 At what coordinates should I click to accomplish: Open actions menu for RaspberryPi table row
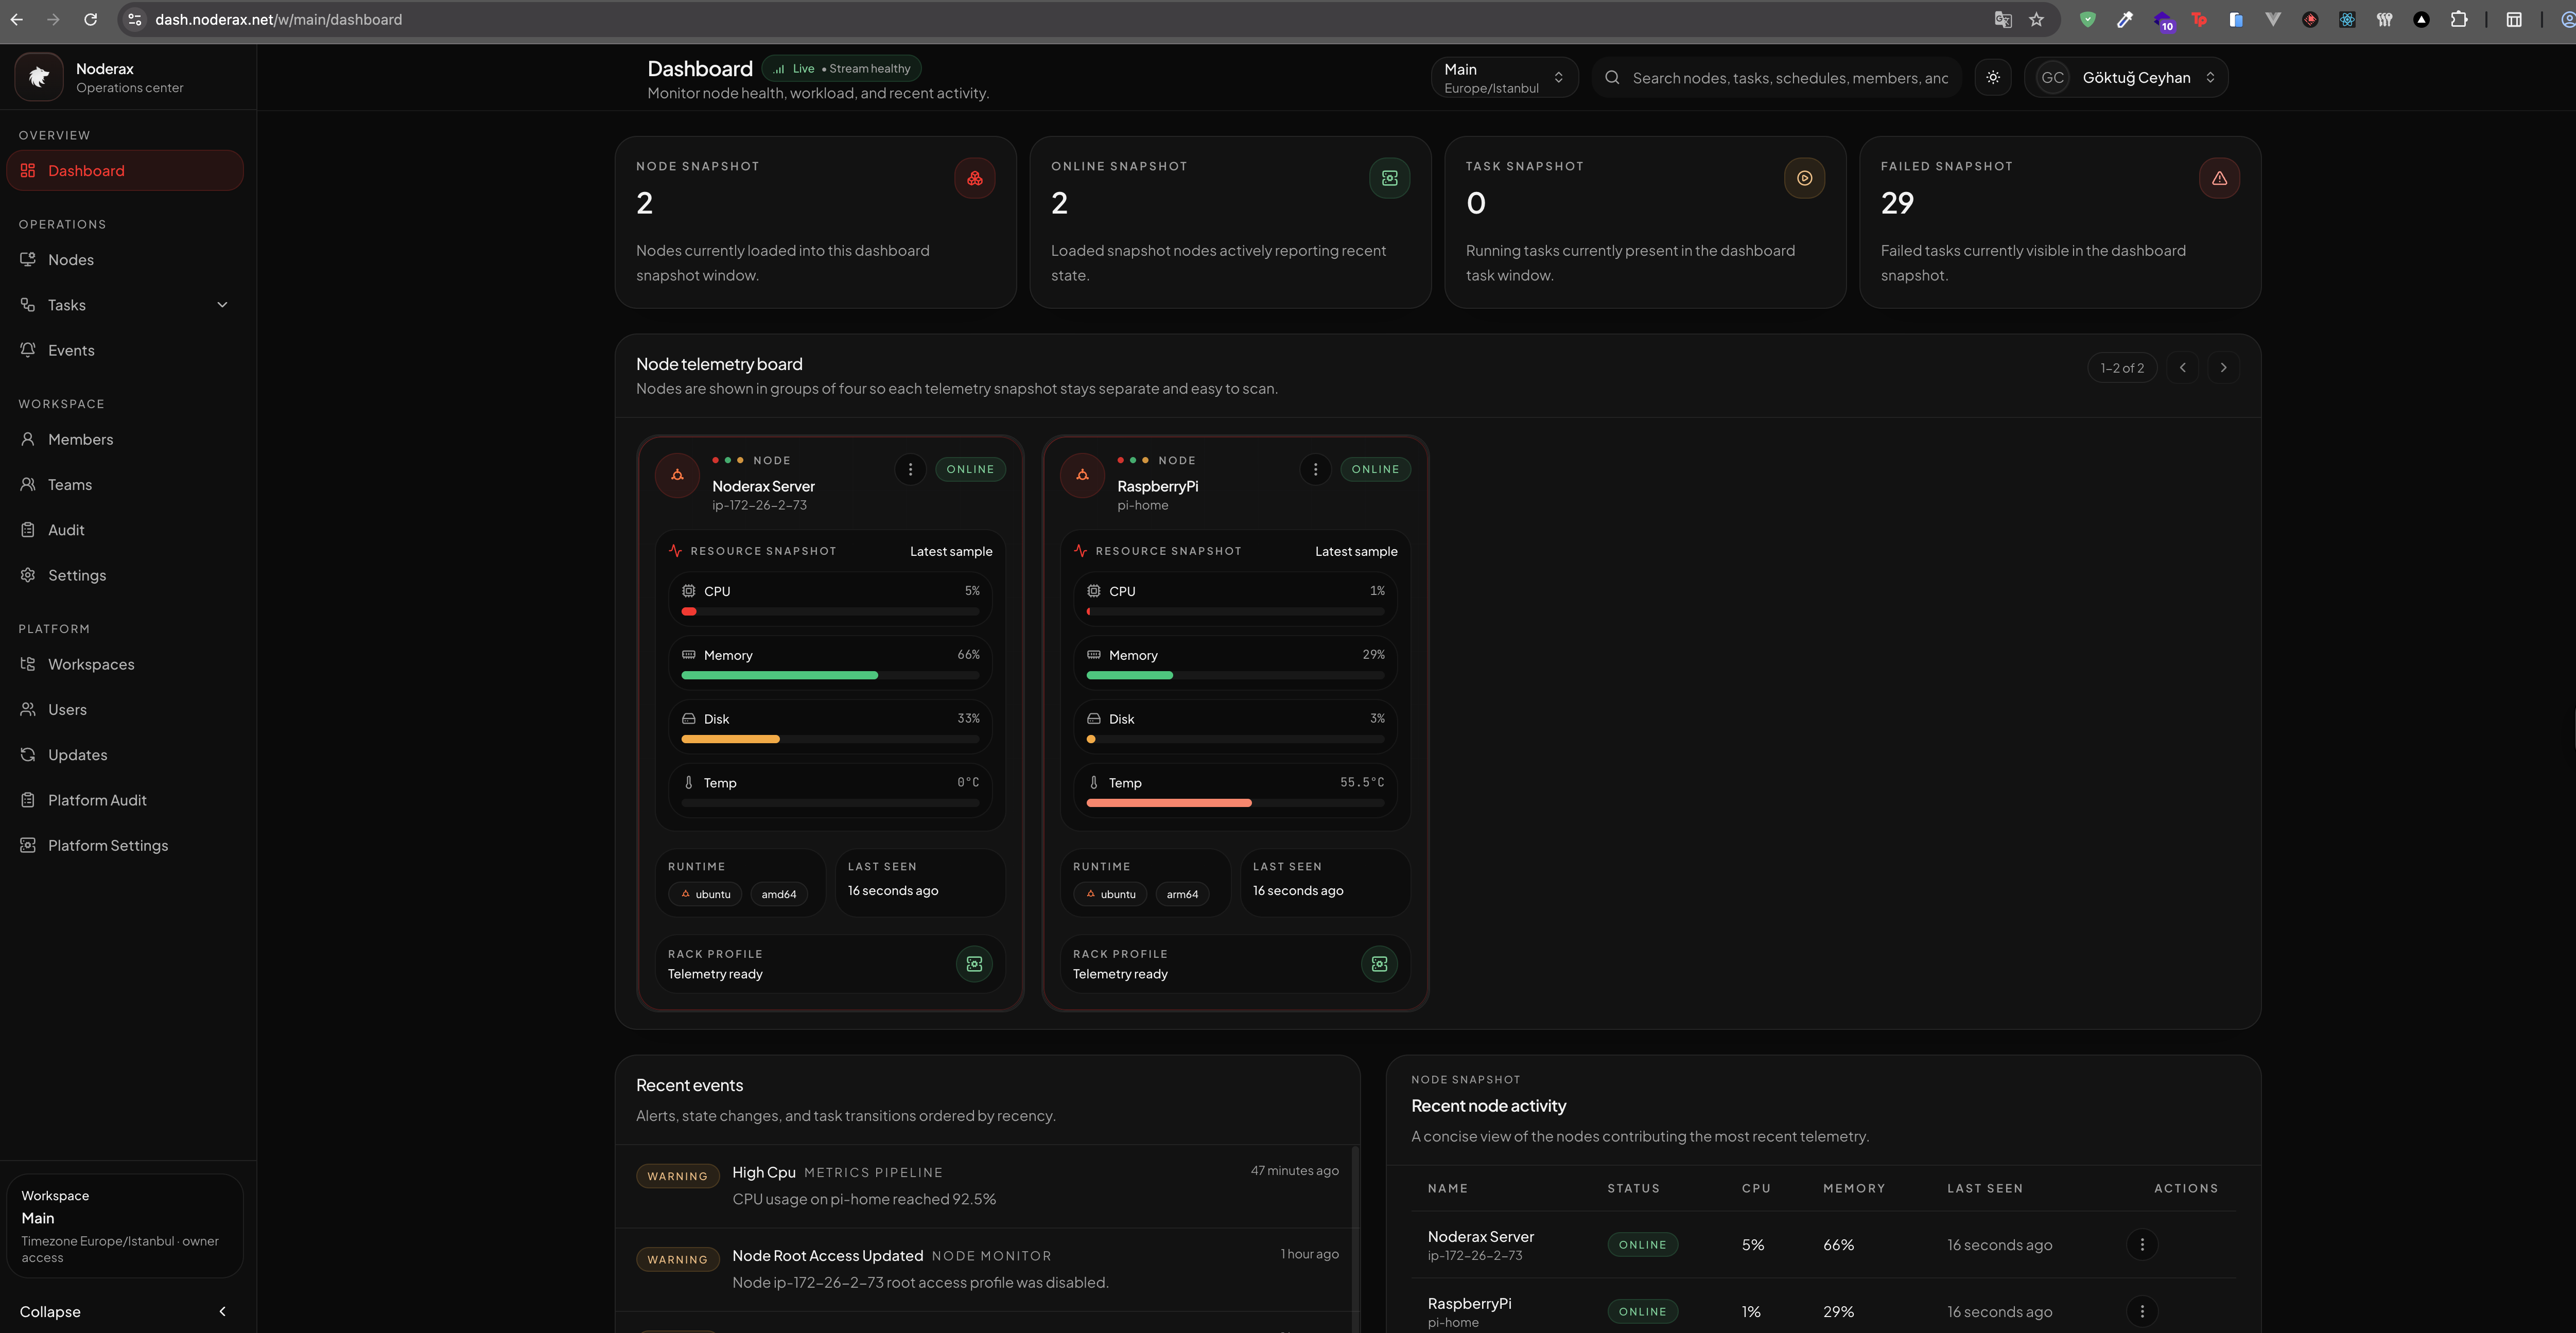pos(2142,1311)
